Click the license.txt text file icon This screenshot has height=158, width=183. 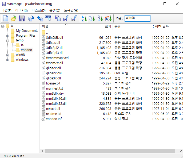point(43,83)
